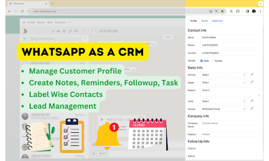Start new chat with WhatsApp icon

(76, 31)
